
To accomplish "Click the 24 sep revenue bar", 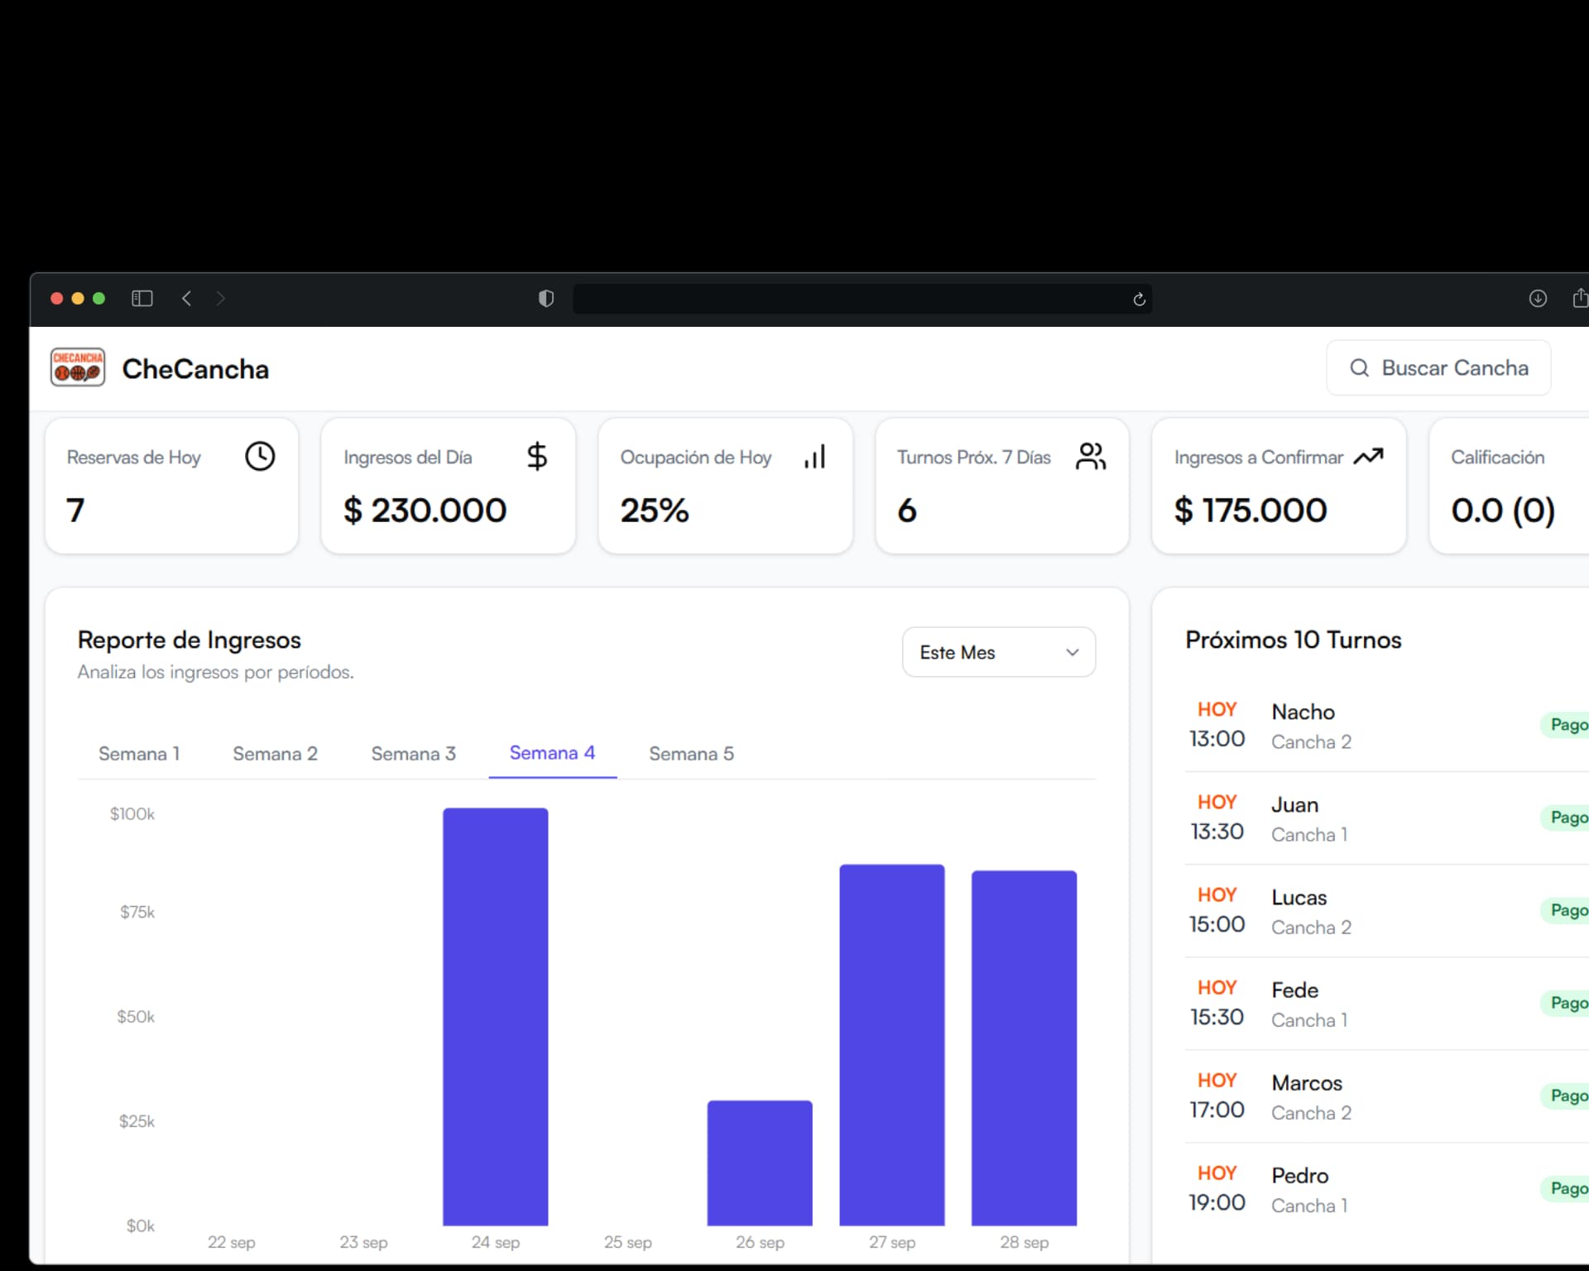I will [x=495, y=1016].
